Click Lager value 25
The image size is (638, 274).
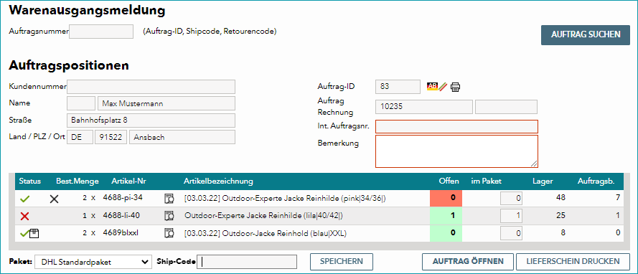(560, 215)
